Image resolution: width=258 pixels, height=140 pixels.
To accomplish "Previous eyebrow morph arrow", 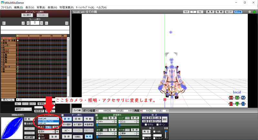I will (97, 134).
